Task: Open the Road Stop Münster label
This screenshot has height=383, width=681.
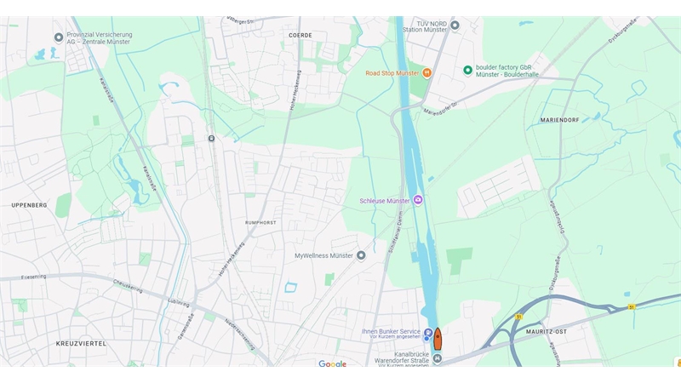Action: [392, 73]
